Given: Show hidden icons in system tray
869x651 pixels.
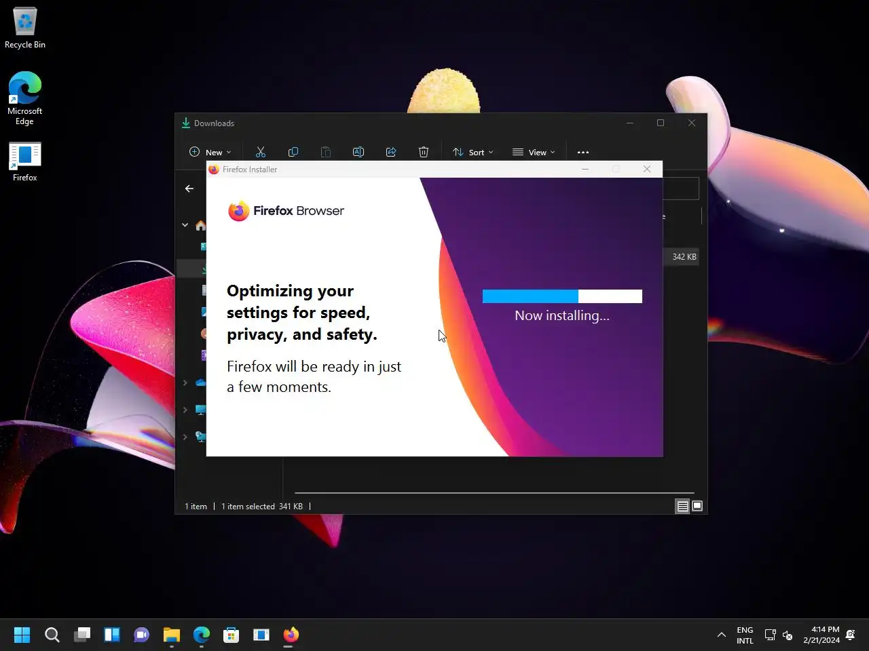Looking at the screenshot, I should pos(722,635).
